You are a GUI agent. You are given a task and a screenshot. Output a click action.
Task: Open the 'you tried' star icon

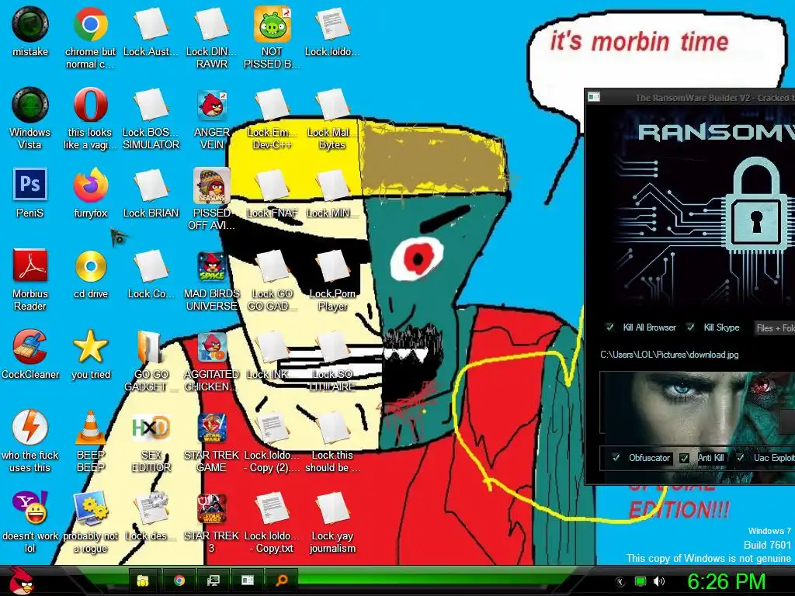(90, 347)
